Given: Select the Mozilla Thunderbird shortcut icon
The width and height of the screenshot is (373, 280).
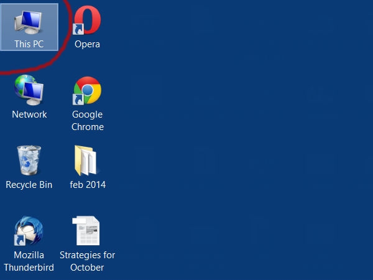Looking at the screenshot, I should click(29, 231).
